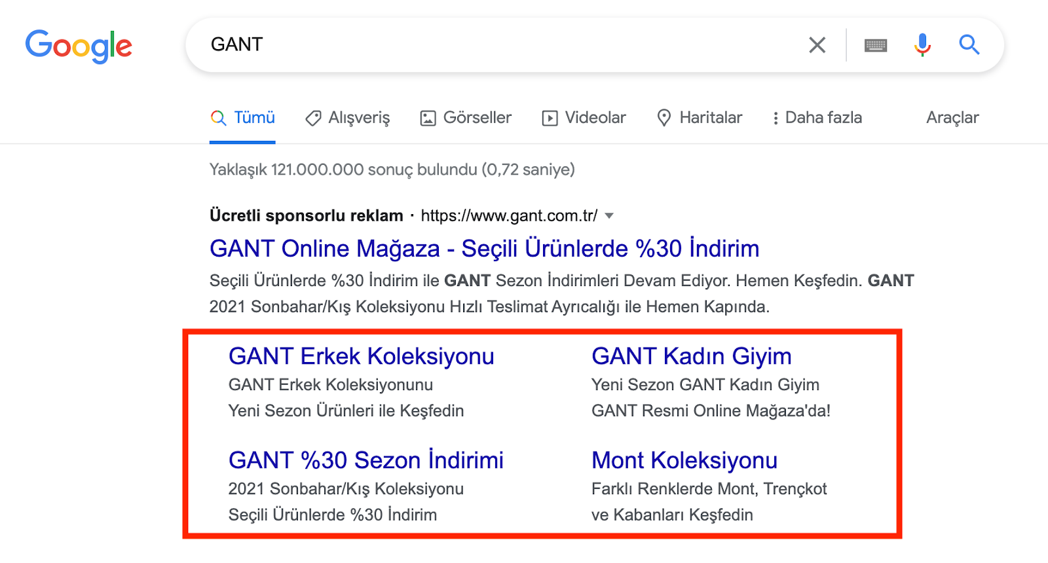Click the text 'Yeni Sezon GANT Kadın Giyim'
Viewport: 1048px width, 563px height.
pyautogui.click(x=705, y=385)
